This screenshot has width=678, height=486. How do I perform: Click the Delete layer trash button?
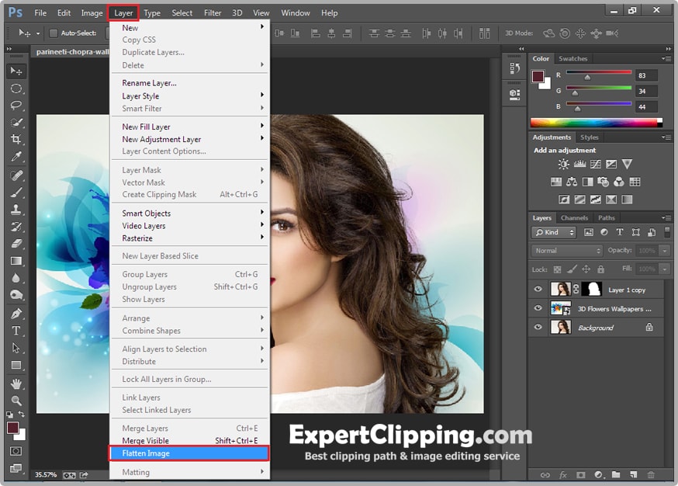(652, 474)
